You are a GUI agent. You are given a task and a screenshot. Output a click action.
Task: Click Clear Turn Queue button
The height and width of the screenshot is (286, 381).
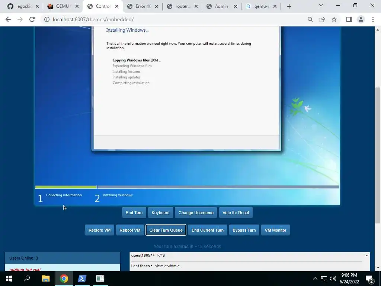[x=166, y=230]
